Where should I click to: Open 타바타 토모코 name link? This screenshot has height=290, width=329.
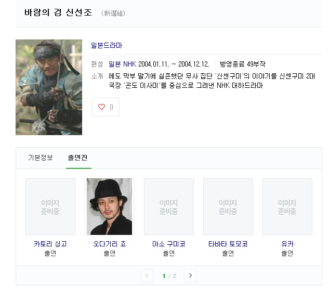[228, 244]
